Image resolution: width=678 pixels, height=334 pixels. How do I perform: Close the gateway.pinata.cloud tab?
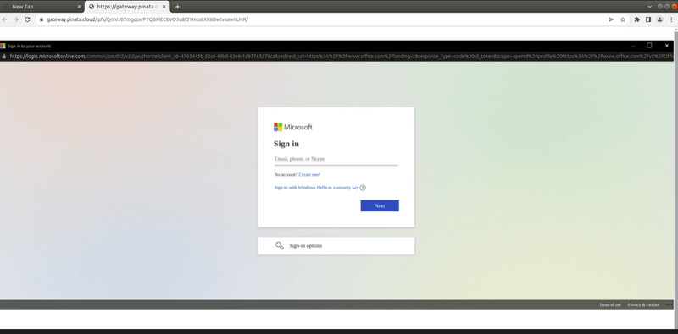(x=164, y=7)
